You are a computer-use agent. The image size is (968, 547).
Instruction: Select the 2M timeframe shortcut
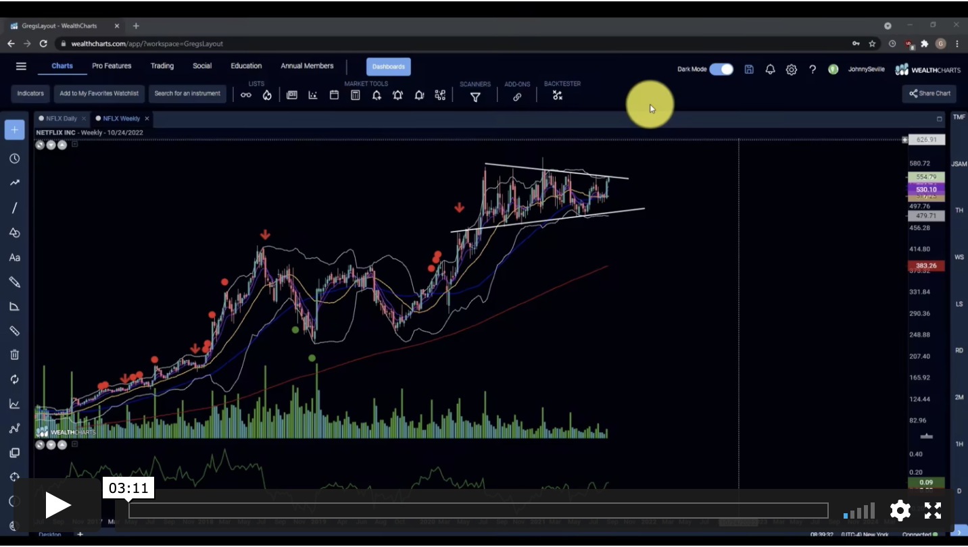tap(959, 397)
